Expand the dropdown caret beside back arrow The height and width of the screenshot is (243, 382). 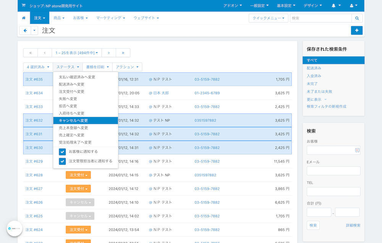coord(34,30)
